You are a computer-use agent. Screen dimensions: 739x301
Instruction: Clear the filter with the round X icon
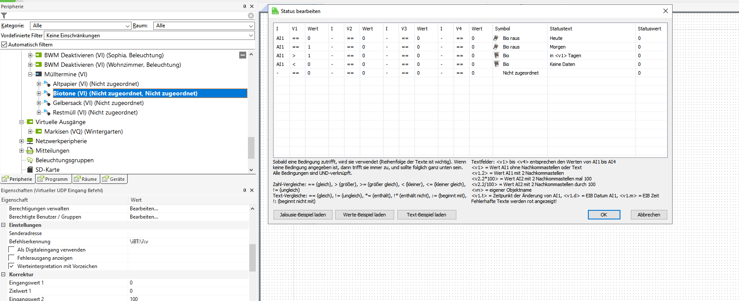[251, 16]
